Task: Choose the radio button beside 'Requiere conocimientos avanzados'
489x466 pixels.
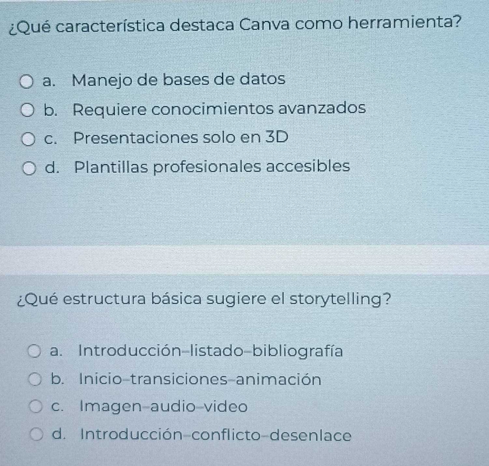Action: (28, 110)
